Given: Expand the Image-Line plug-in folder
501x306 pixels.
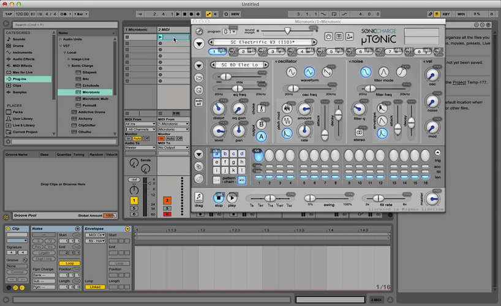Looking at the screenshot, I should pyautogui.click(x=69, y=59).
